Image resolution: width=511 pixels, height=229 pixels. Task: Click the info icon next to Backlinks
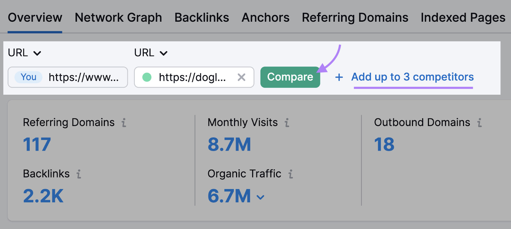(x=79, y=174)
